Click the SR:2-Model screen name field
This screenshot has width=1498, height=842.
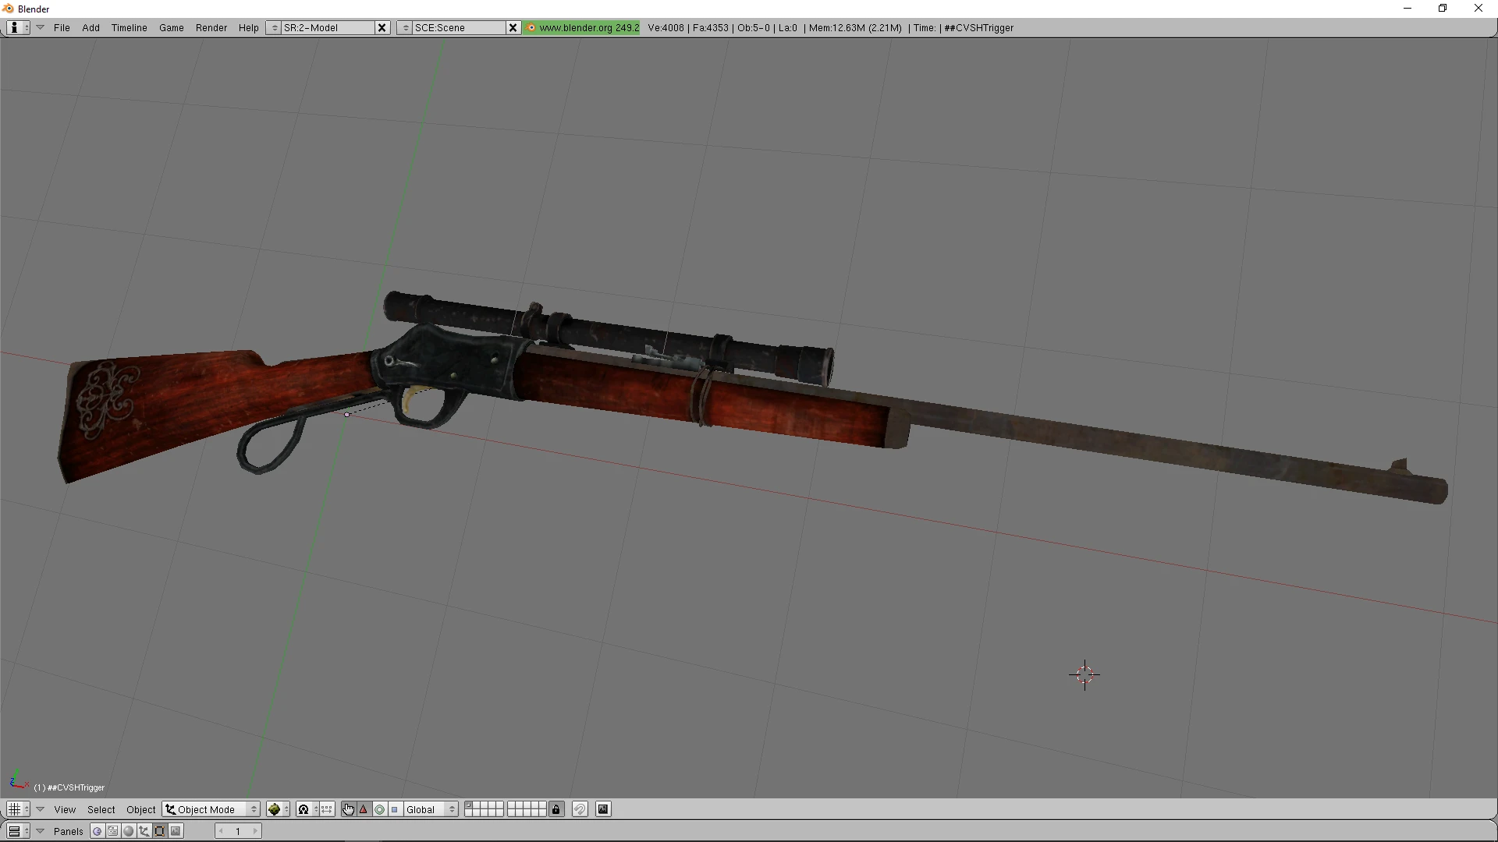pyautogui.click(x=328, y=27)
